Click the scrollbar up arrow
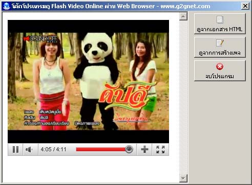The height and width of the screenshot is (185, 252). [x=183, y=16]
